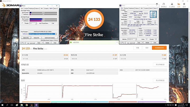The image size is (190, 107).
Task: Open the network tray icon
Action: (168, 105)
